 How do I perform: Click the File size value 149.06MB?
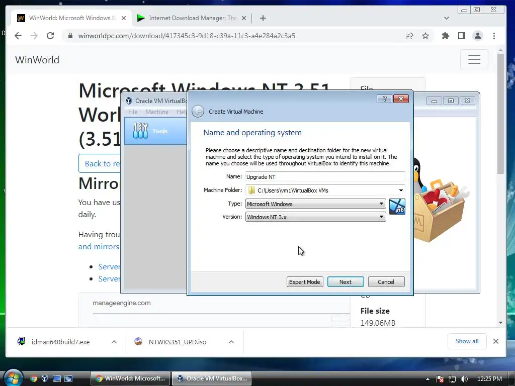click(x=378, y=323)
